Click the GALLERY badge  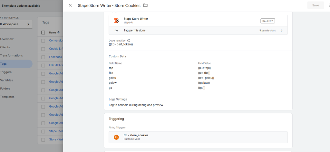pyautogui.click(x=268, y=21)
